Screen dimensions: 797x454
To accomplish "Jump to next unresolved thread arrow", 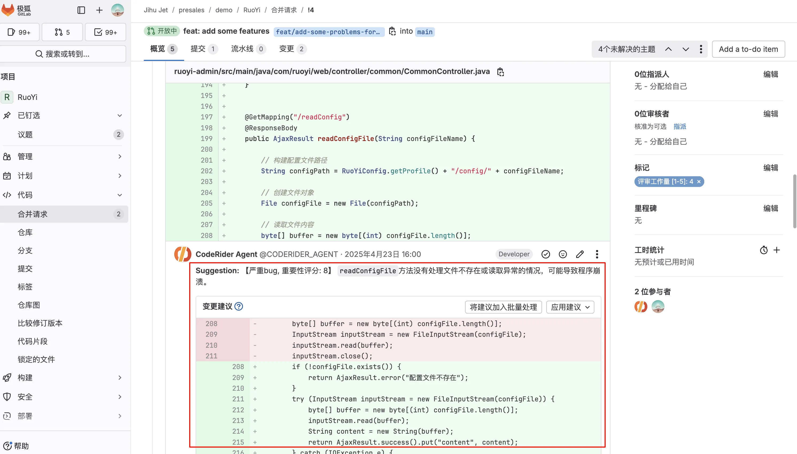I will coord(686,49).
